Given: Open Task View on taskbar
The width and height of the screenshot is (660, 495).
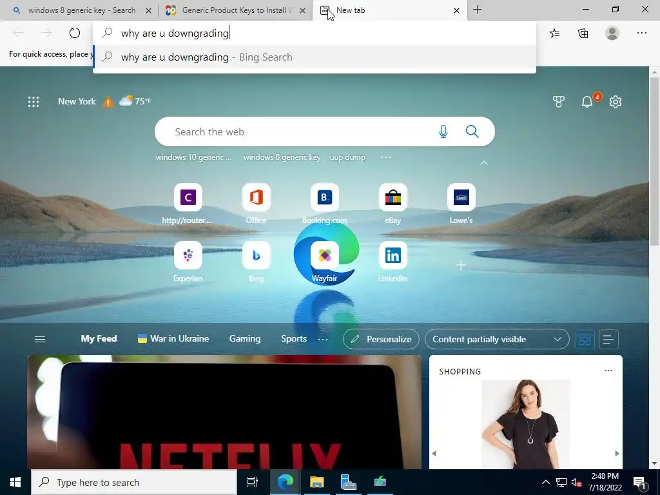Looking at the screenshot, I should (x=253, y=482).
